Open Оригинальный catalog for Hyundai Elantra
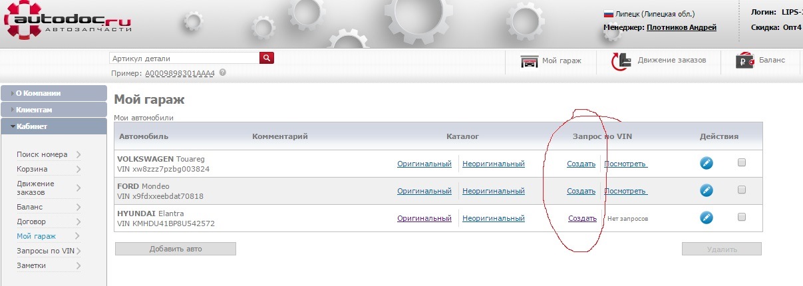The image size is (803, 286). 424,218
